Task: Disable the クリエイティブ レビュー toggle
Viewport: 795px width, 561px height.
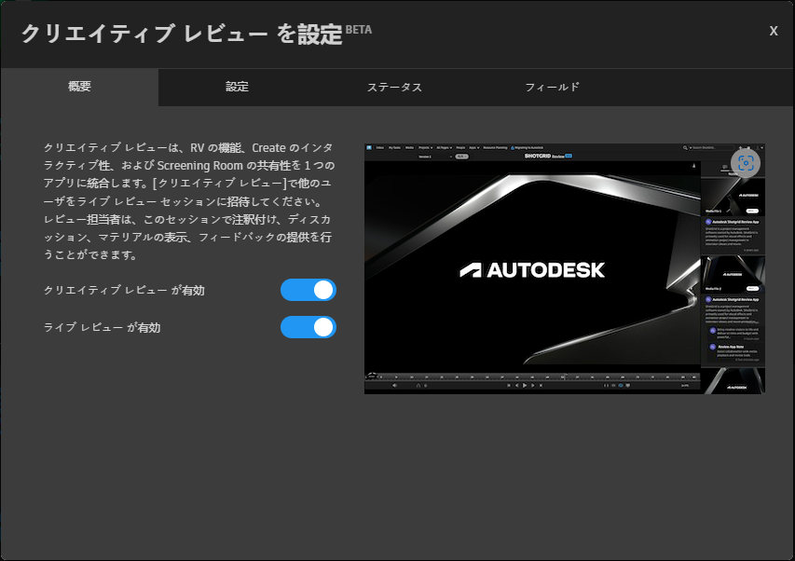Action: (308, 290)
